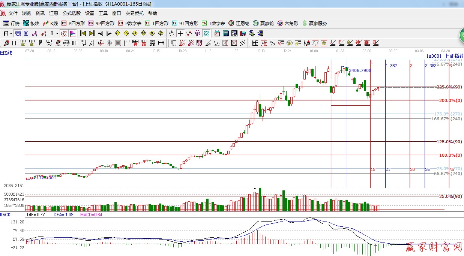Jump to first bar with green arrow

click(x=83, y=33)
